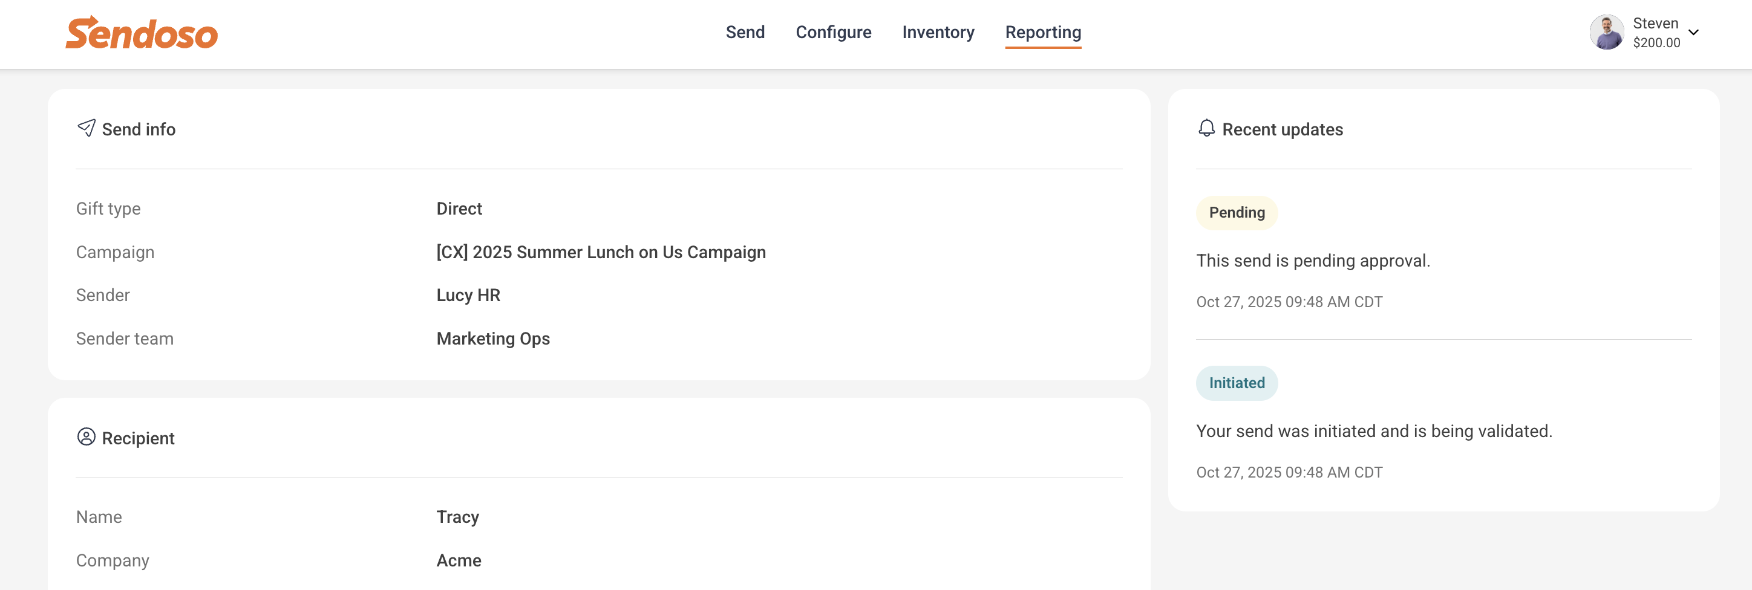Click the paper plane Send info icon

(x=87, y=128)
